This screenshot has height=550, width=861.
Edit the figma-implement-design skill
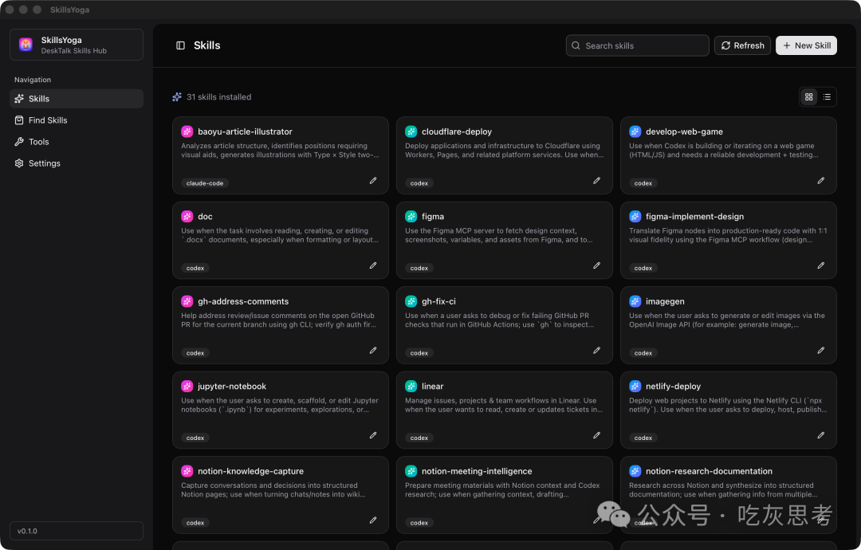pyautogui.click(x=821, y=265)
